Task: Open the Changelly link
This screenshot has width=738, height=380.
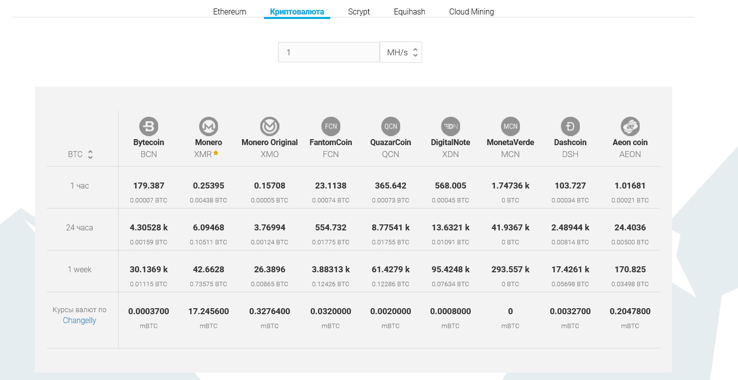Action: 79,321
